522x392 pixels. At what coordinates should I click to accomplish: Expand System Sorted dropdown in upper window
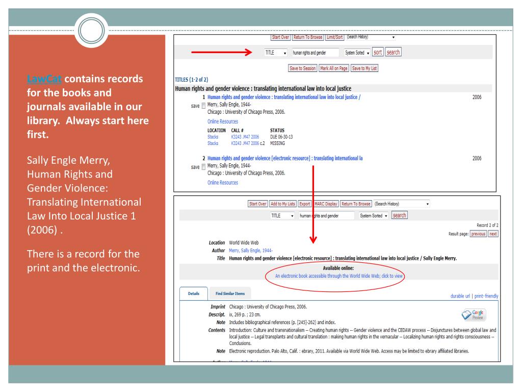357,53
